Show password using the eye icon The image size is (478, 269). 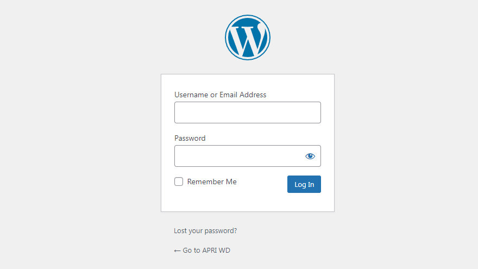(x=310, y=156)
